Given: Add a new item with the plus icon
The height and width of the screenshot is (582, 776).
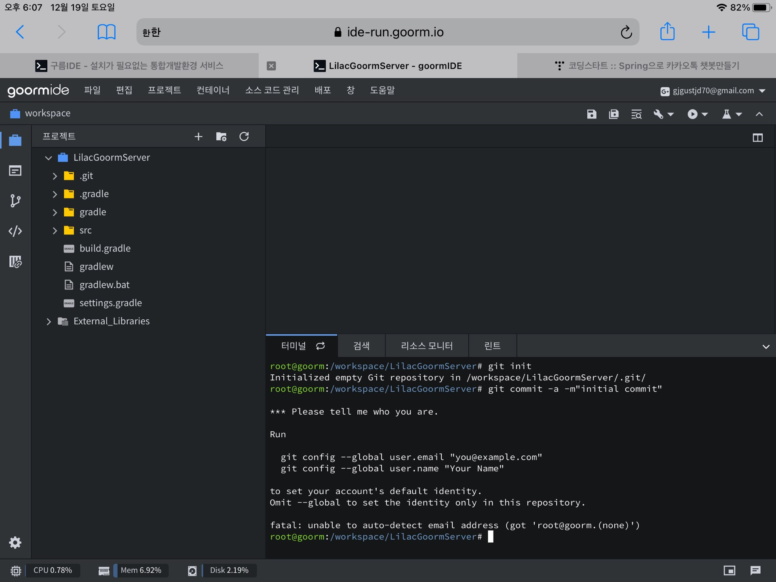Looking at the screenshot, I should 198,137.
